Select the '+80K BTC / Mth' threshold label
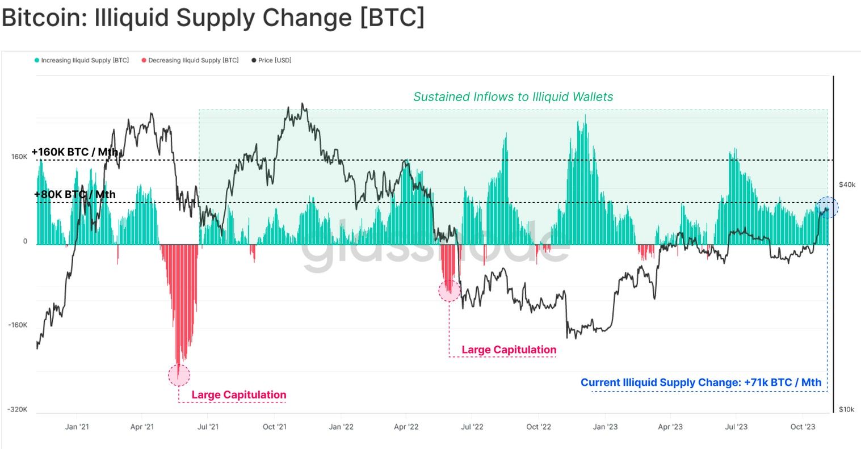Screen dimensions: 861x449 click(75, 195)
